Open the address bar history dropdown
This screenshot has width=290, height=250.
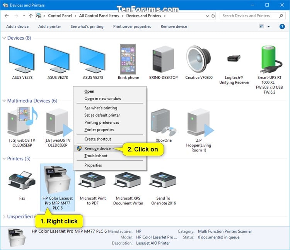[x=208, y=16]
